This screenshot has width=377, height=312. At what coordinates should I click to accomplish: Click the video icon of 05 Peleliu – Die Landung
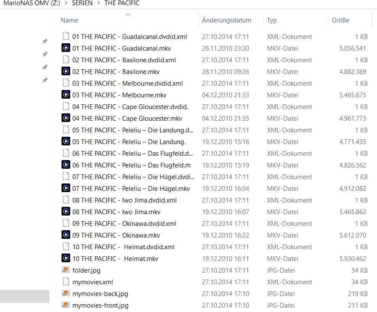[x=65, y=141]
